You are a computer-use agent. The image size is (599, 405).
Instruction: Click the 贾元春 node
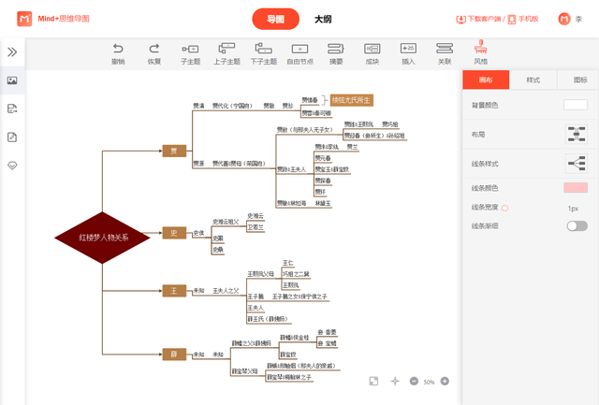[323, 158]
